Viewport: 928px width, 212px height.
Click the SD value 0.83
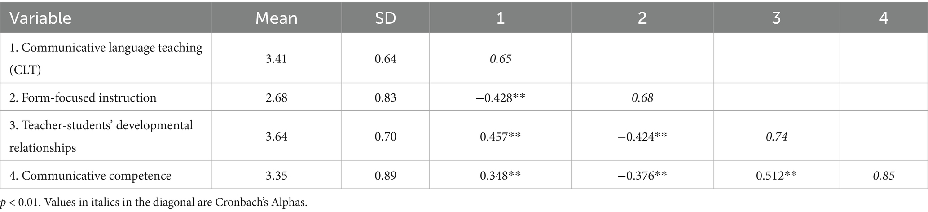click(x=385, y=97)
